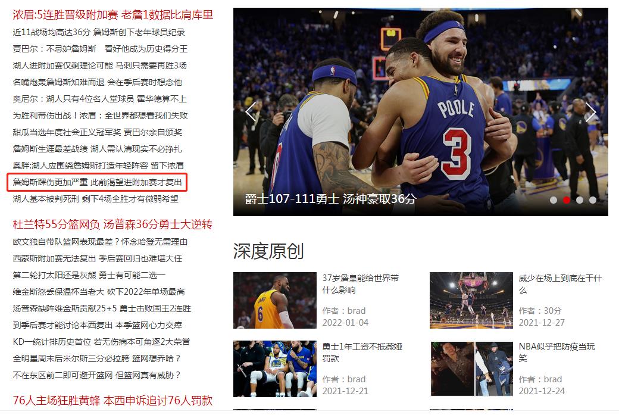Advance carousel with right arrow

coord(590,112)
